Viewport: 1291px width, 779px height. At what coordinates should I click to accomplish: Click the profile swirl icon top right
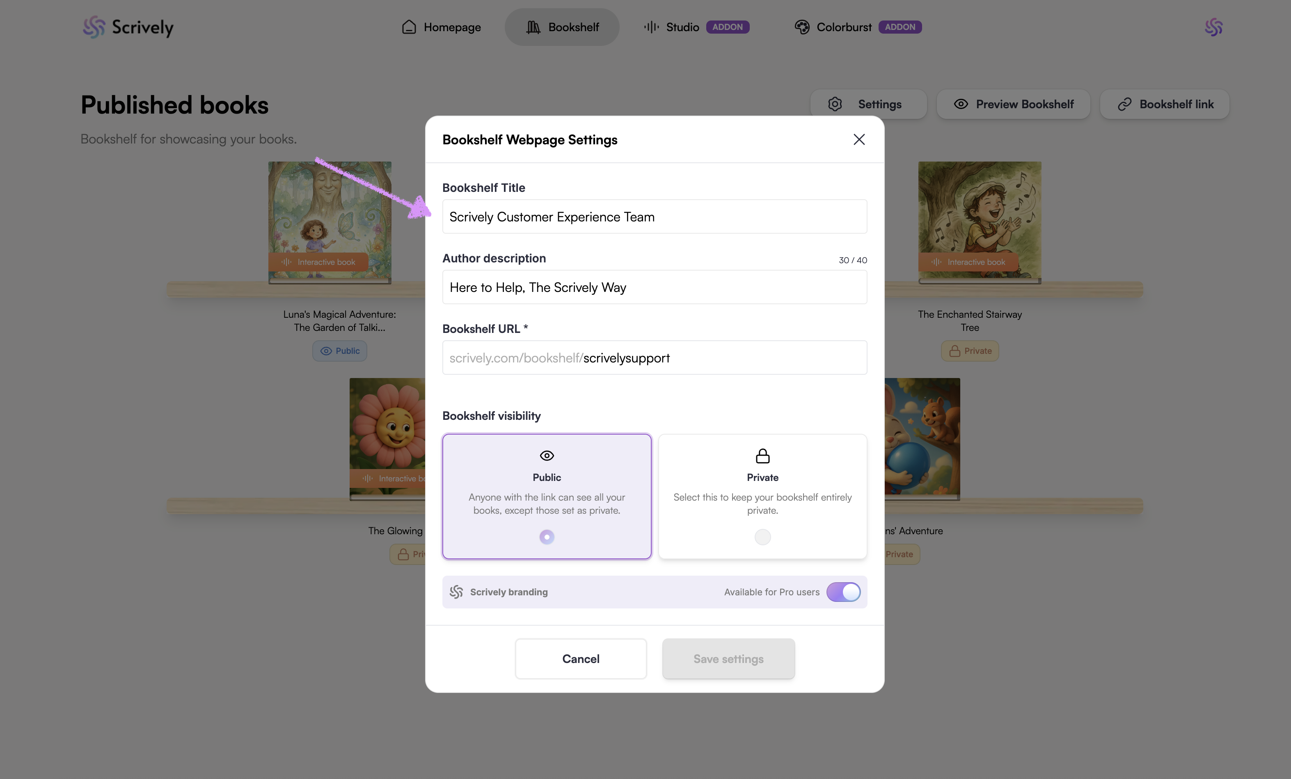click(1213, 27)
